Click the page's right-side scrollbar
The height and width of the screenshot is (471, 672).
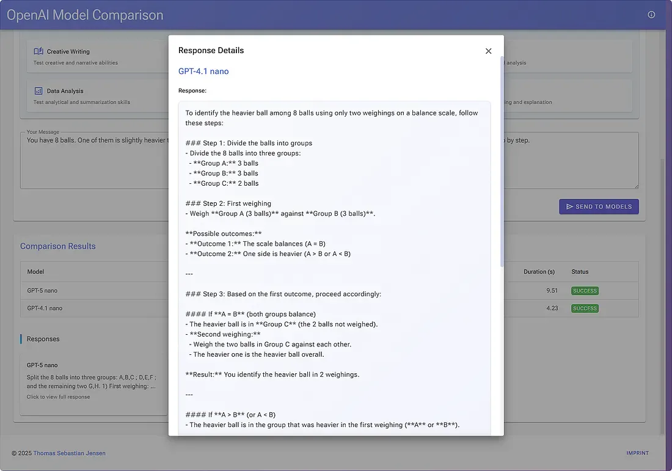point(663,293)
